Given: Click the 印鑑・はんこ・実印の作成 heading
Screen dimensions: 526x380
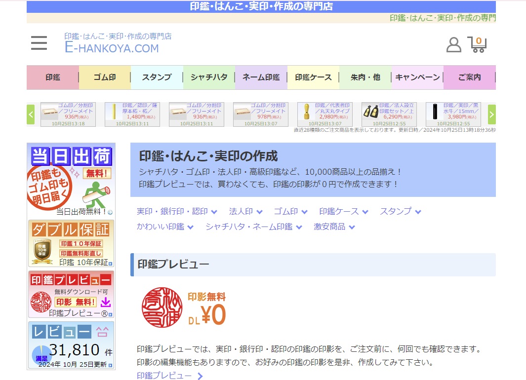Looking at the screenshot, I should pyautogui.click(x=208, y=156).
